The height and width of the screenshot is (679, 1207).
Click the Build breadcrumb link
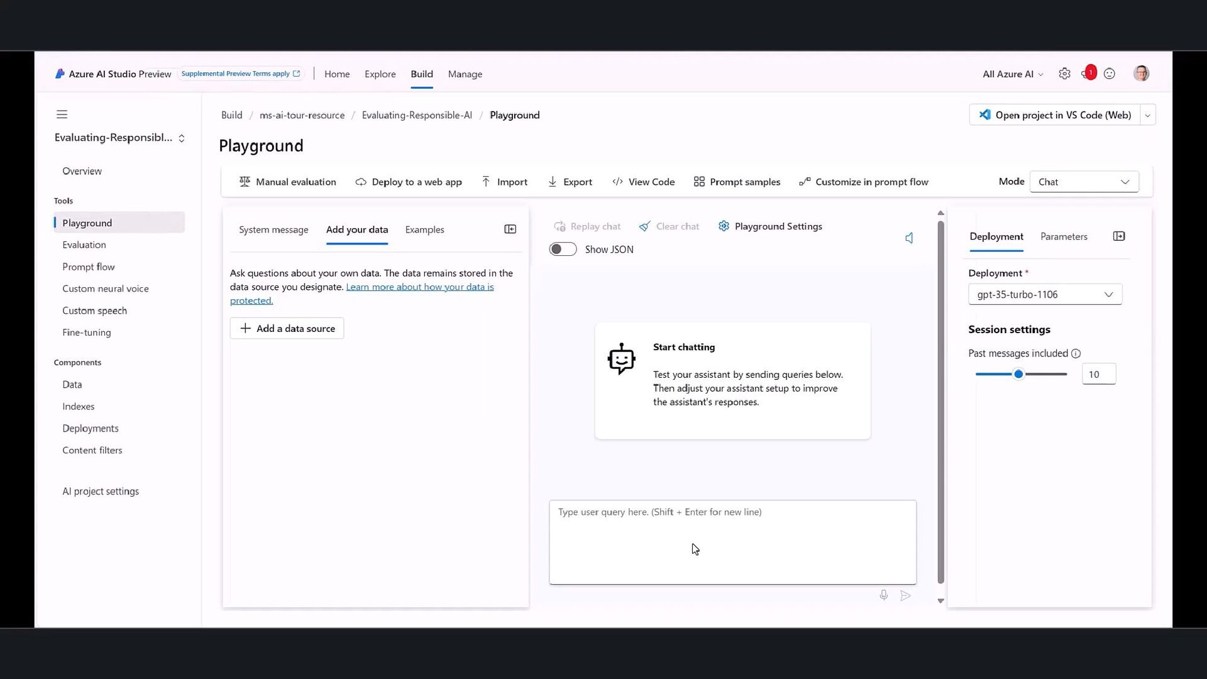231,115
